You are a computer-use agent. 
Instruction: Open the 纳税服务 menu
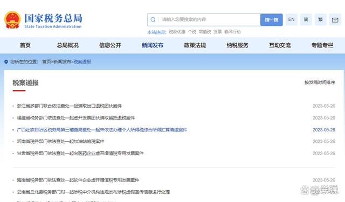pos(237,45)
